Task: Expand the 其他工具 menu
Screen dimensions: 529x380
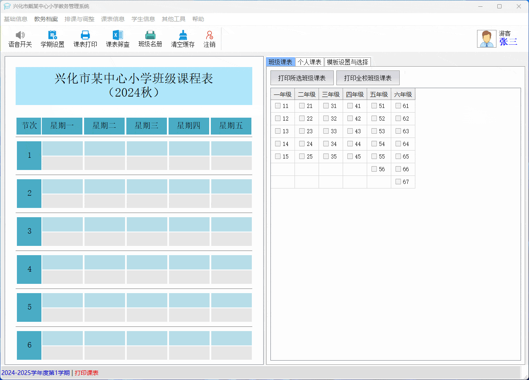Action: [173, 19]
